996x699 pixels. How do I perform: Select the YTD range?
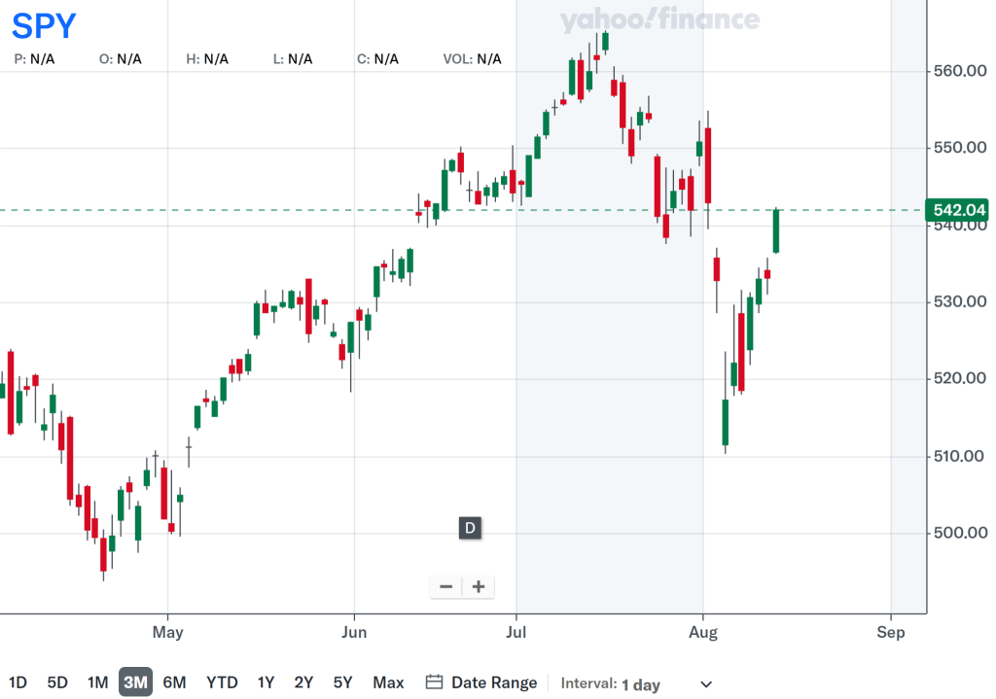[x=222, y=682]
